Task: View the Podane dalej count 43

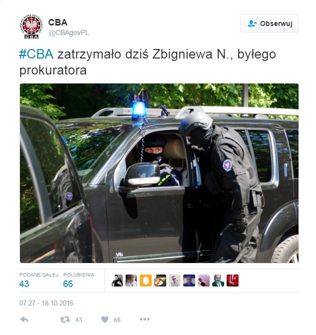Action: 24,284
